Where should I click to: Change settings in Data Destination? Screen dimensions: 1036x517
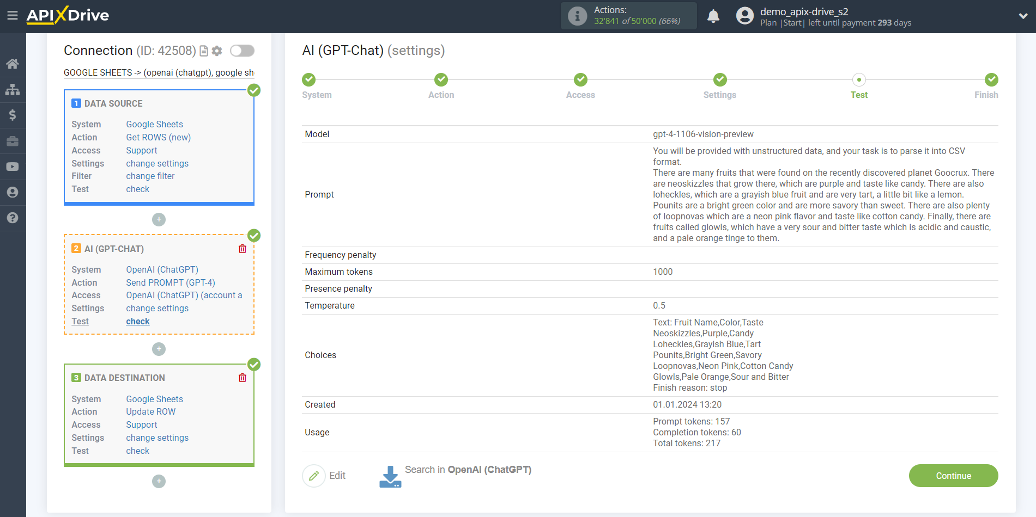pos(157,438)
